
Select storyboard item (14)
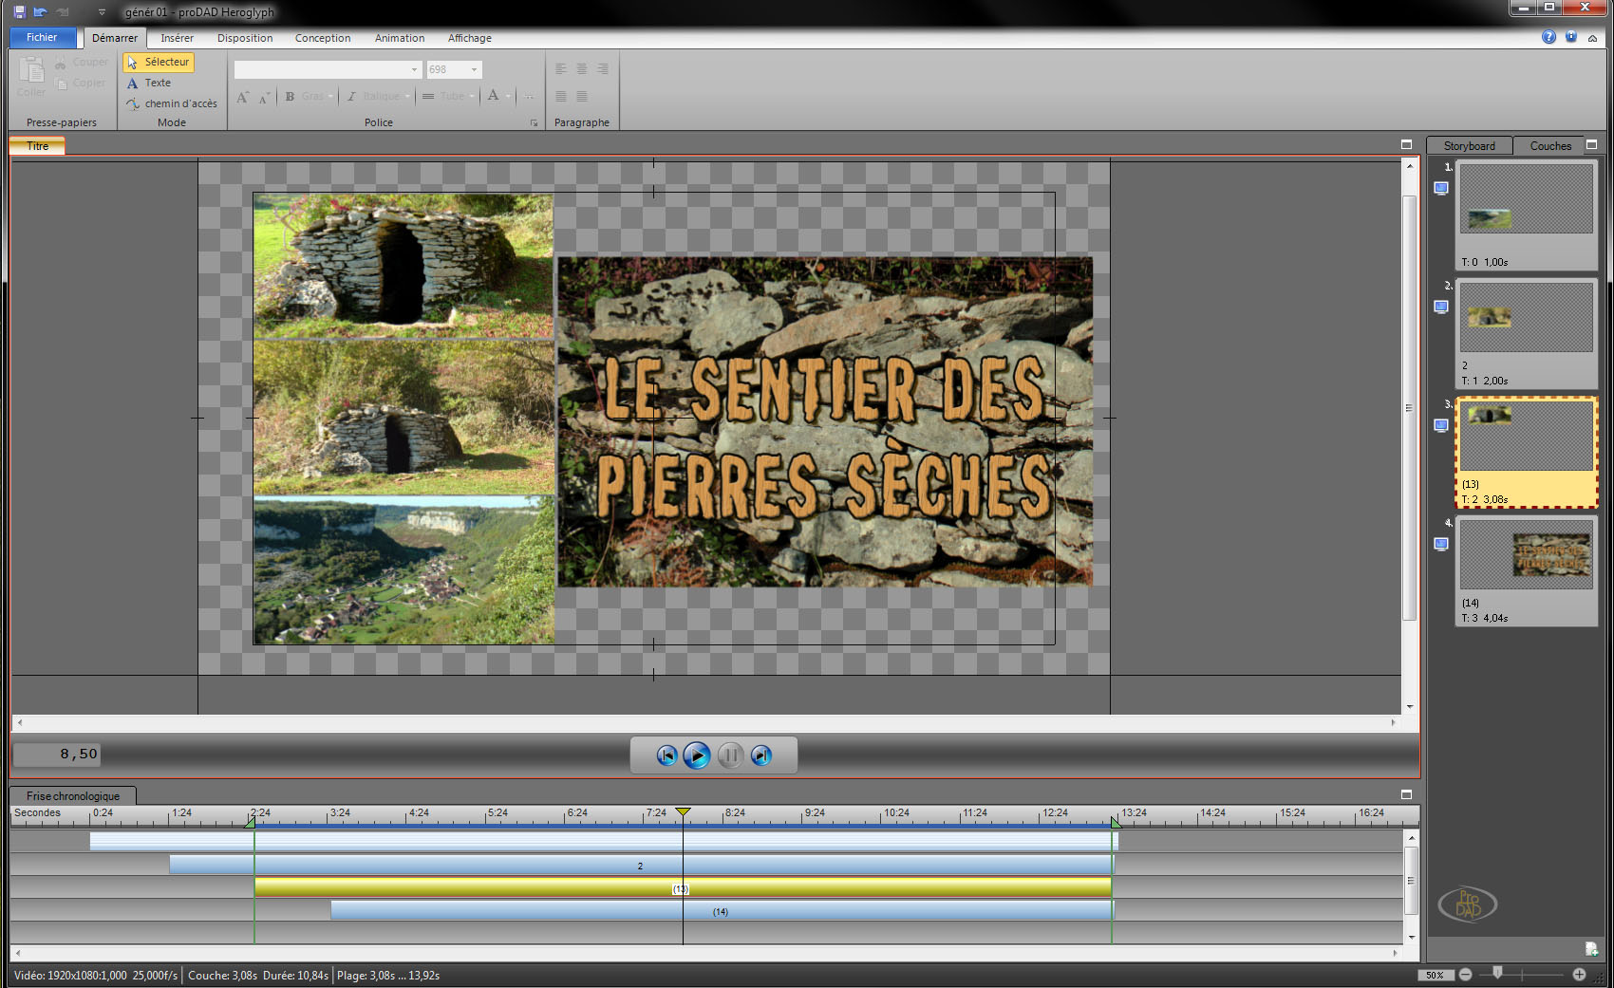click(x=1526, y=569)
